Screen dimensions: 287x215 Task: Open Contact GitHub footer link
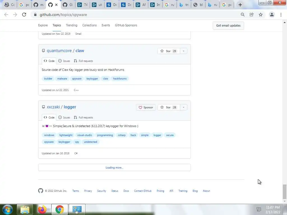coord(143,191)
